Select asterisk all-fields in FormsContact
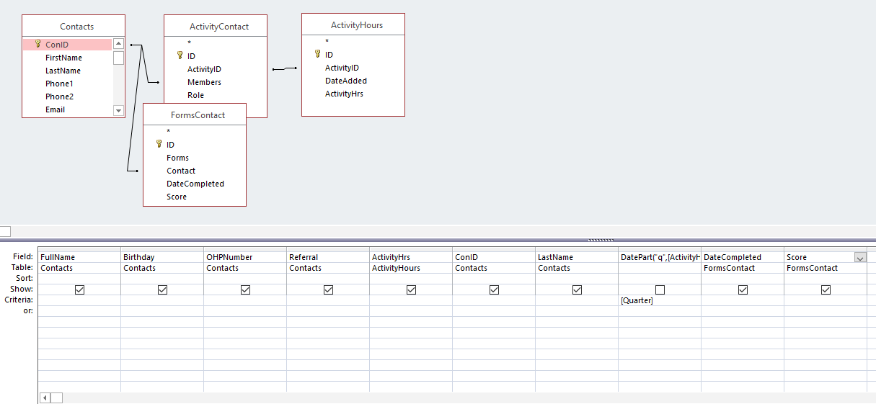Image resolution: width=876 pixels, height=404 pixels. [x=168, y=132]
